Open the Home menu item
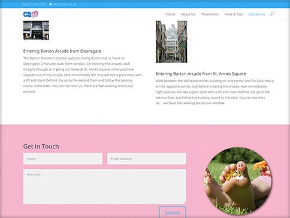The width and height of the screenshot is (290, 218). pyautogui.click(x=170, y=14)
